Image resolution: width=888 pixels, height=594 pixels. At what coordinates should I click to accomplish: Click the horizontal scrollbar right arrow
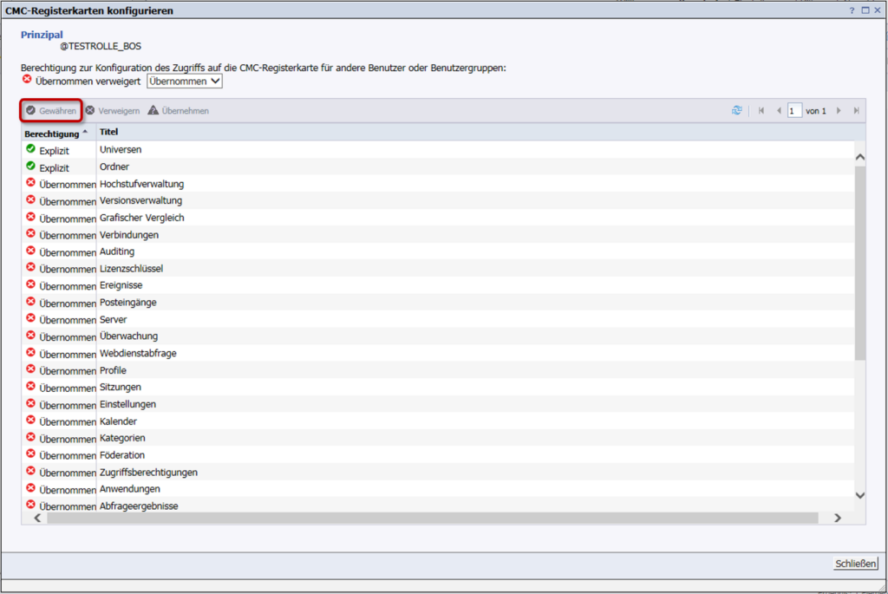(837, 518)
